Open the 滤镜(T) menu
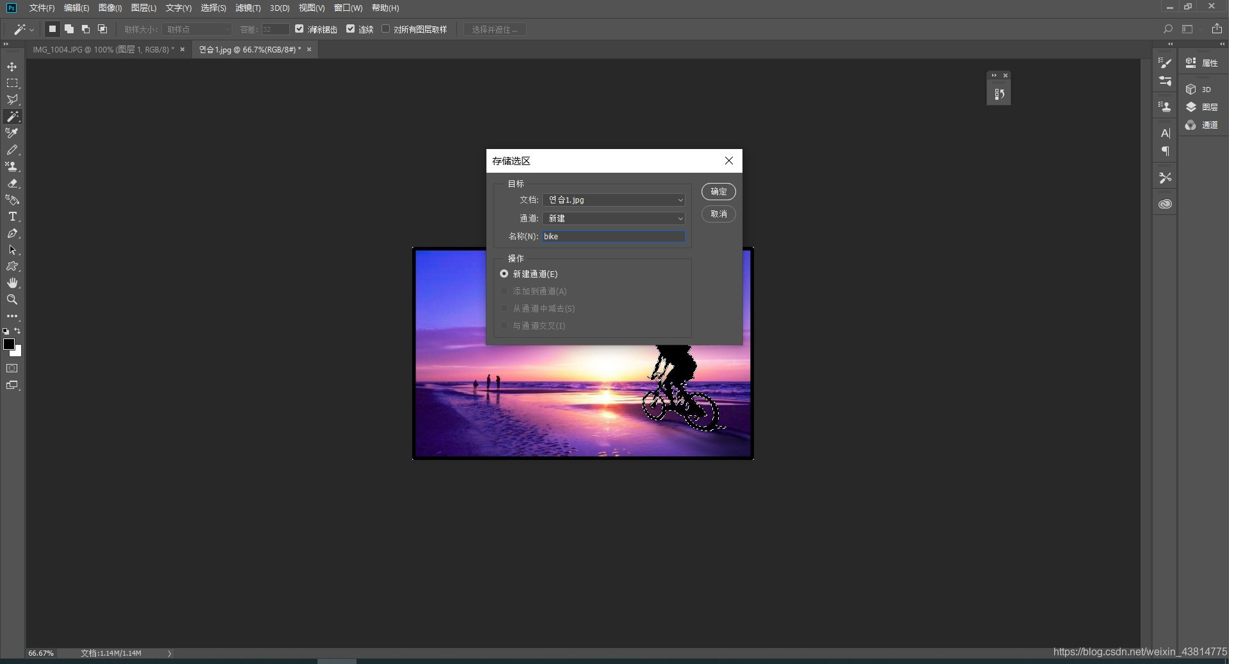This screenshot has width=1234, height=664. pos(248,8)
